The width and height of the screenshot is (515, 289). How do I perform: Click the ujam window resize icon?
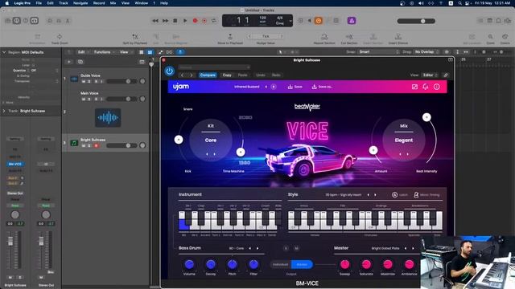(x=414, y=87)
